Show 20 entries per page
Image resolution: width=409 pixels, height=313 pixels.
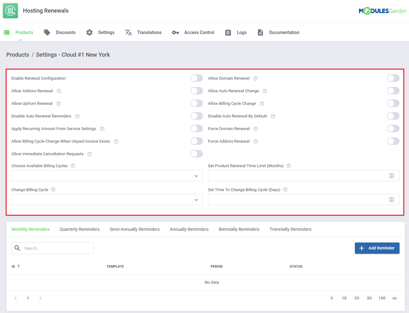pyautogui.click(x=357, y=298)
